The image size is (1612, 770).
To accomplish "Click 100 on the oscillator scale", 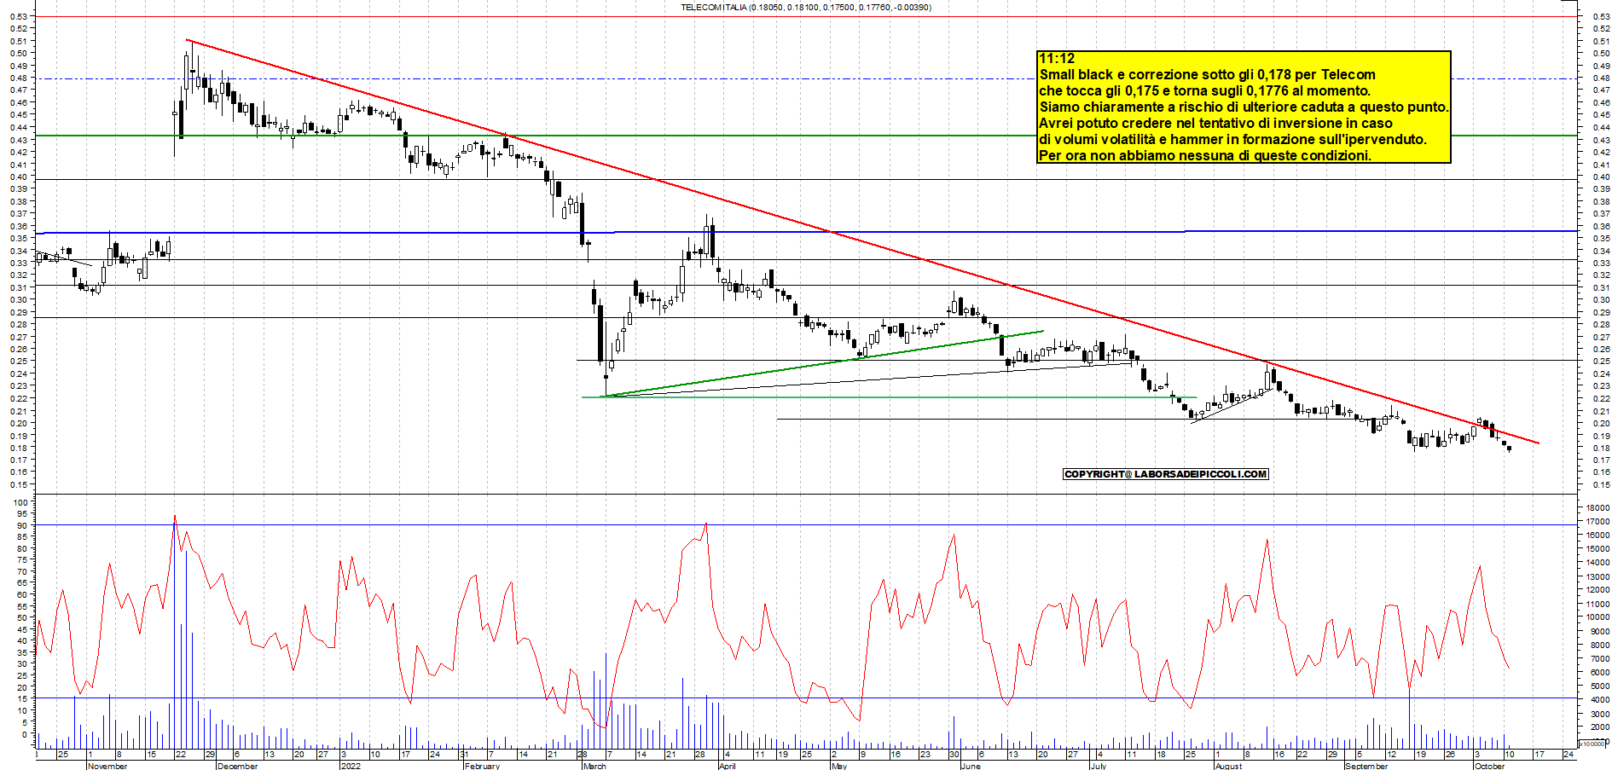I will tap(20, 503).
